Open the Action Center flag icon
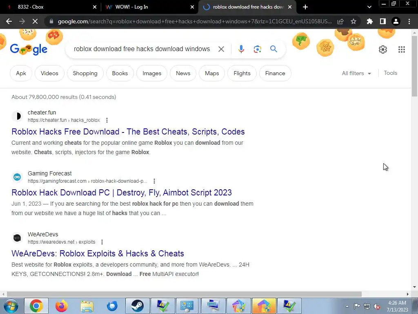Screen dimensions: 418x314 357,306
